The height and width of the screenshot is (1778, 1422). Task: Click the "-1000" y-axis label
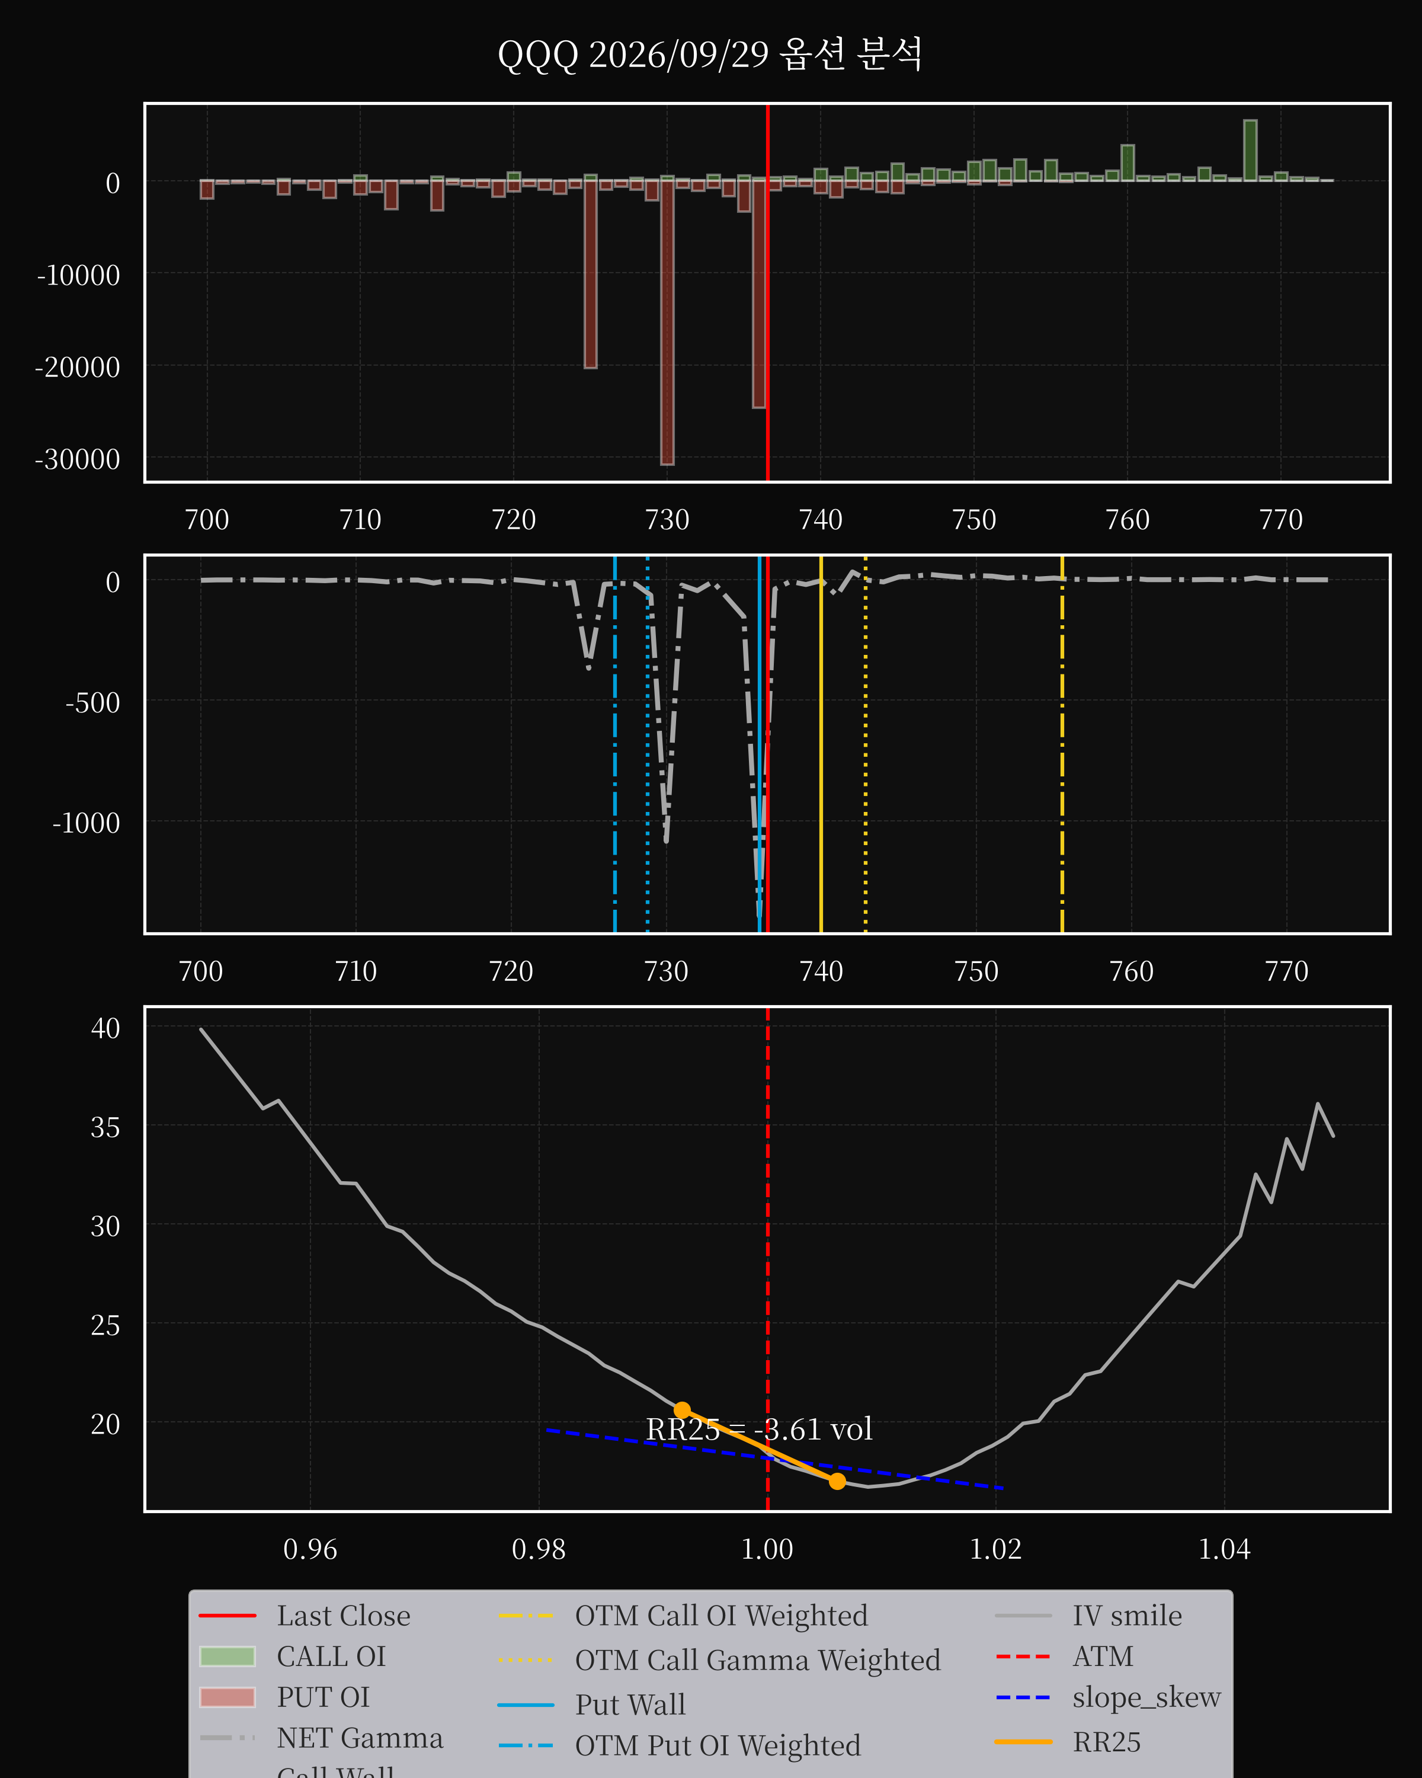(x=86, y=822)
